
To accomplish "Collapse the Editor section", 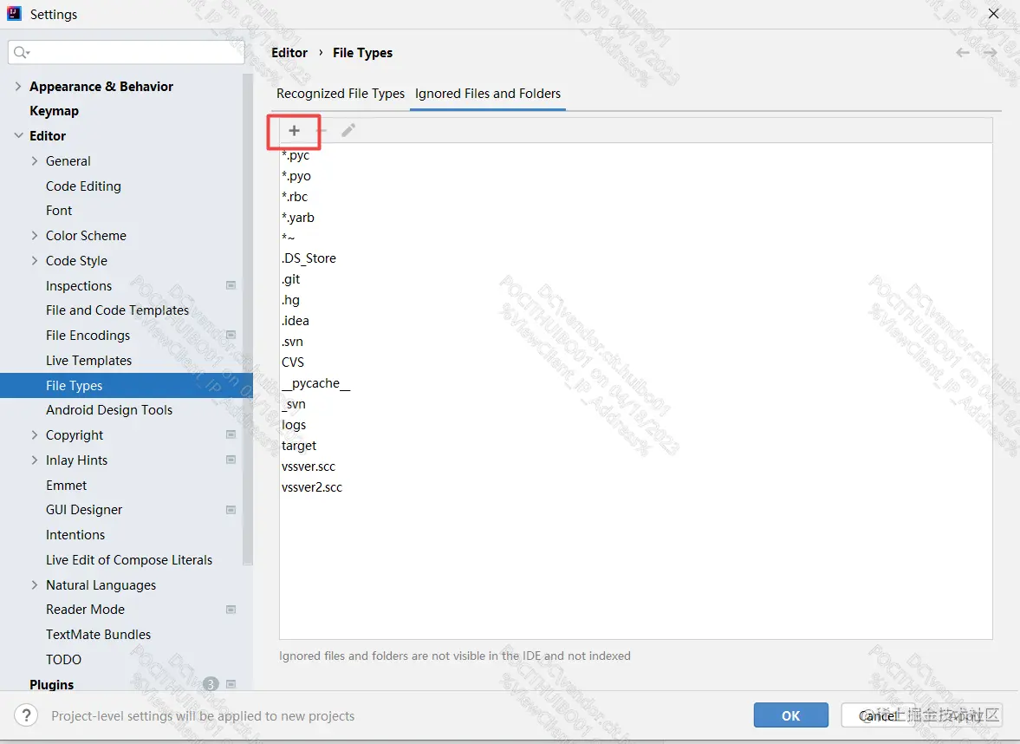I will (x=18, y=135).
